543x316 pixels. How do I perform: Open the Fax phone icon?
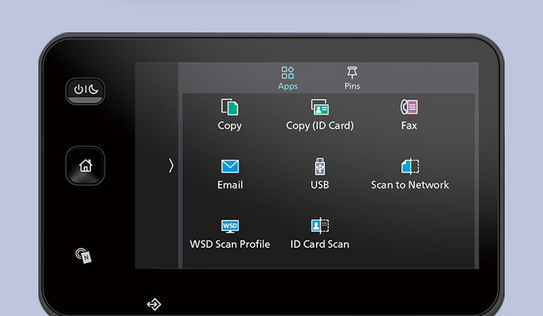[x=409, y=107]
